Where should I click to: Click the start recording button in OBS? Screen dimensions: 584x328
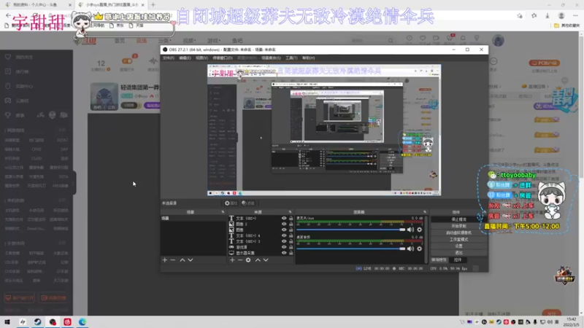pos(459,226)
